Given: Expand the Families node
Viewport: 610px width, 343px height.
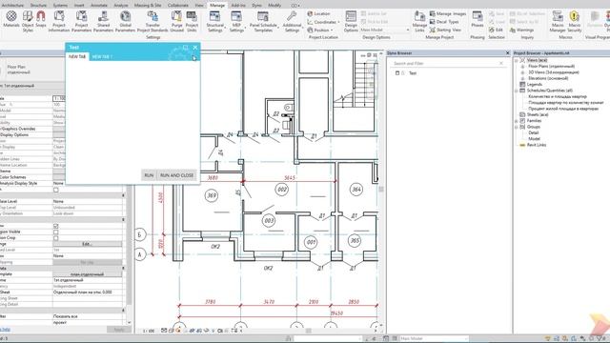Looking at the screenshot, I should click(x=517, y=121).
